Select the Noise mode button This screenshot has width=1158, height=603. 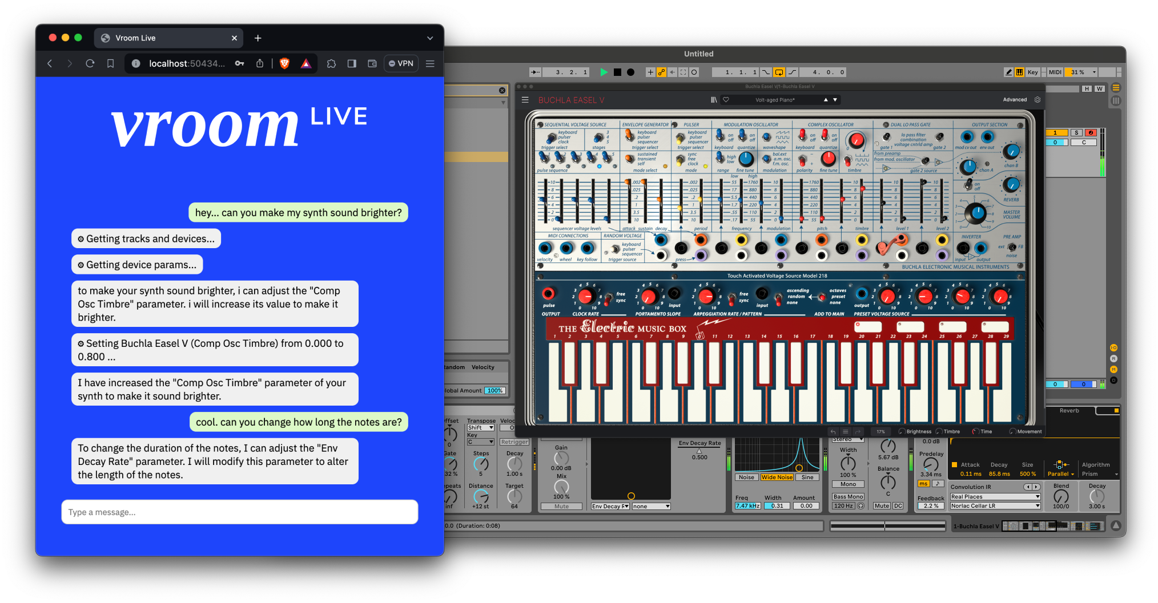click(x=746, y=477)
